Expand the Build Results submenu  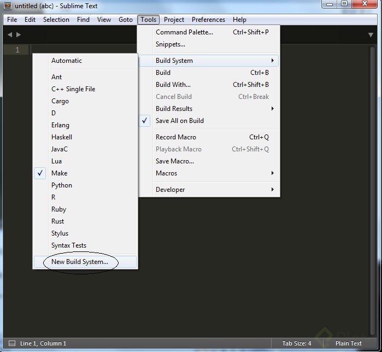(209, 109)
